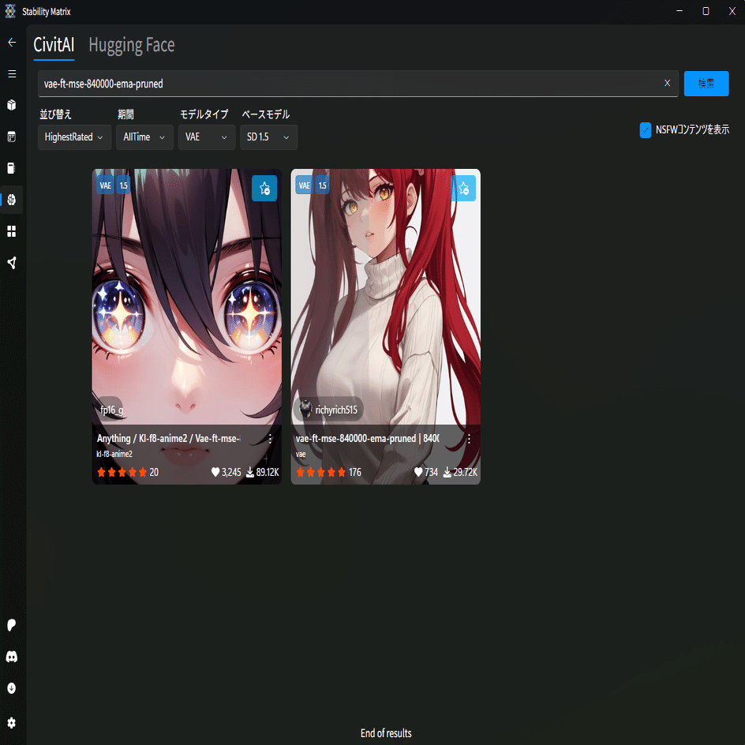Click heart icon with 3,245 likes

[215, 472]
